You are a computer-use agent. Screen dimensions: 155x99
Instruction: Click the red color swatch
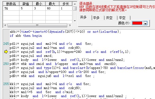[137, 23]
